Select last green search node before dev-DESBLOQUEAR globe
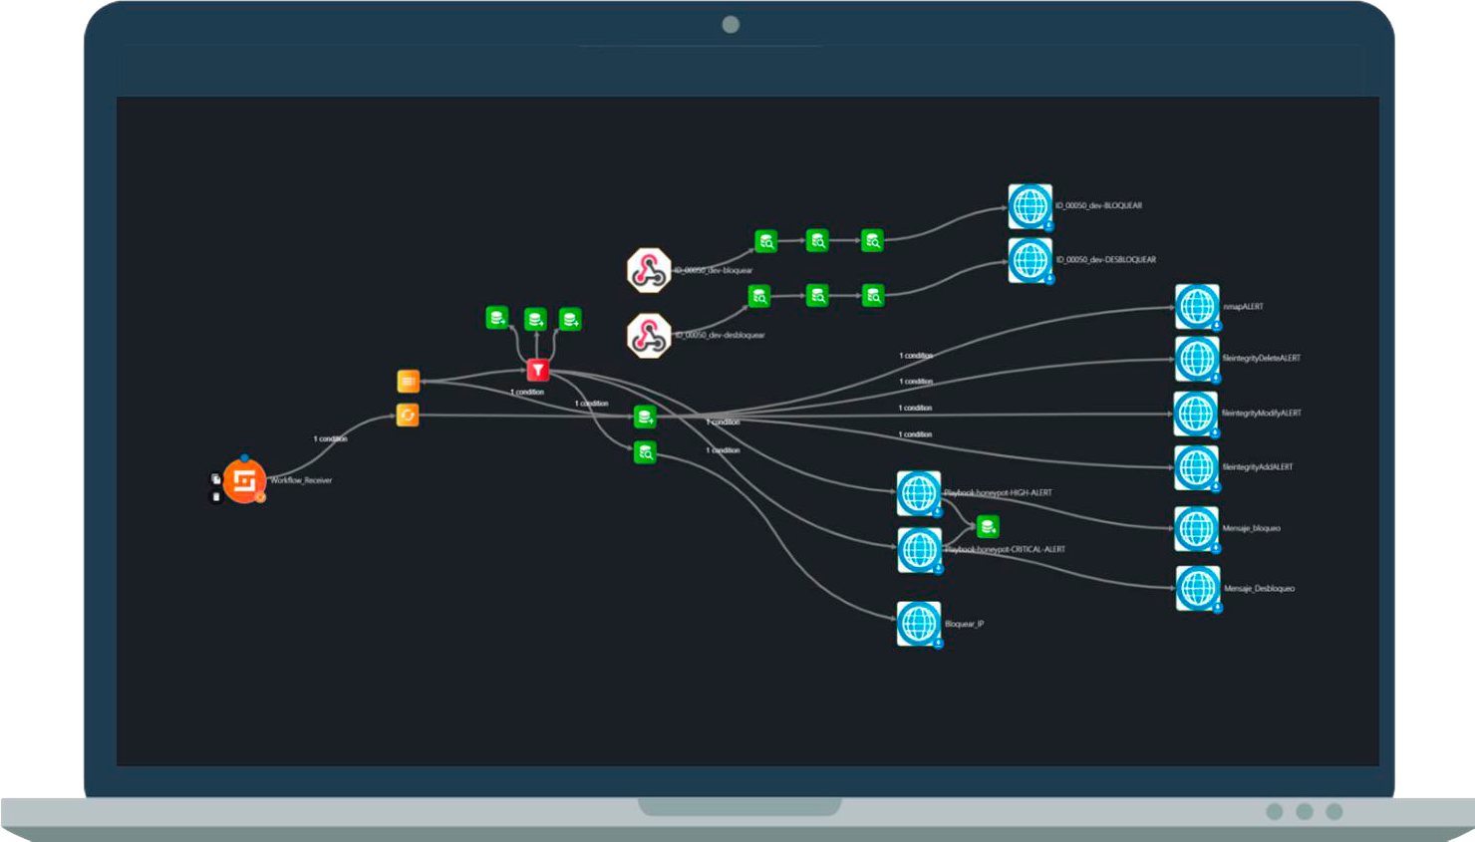The height and width of the screenshot is (842, 1475). click(873, 295)
